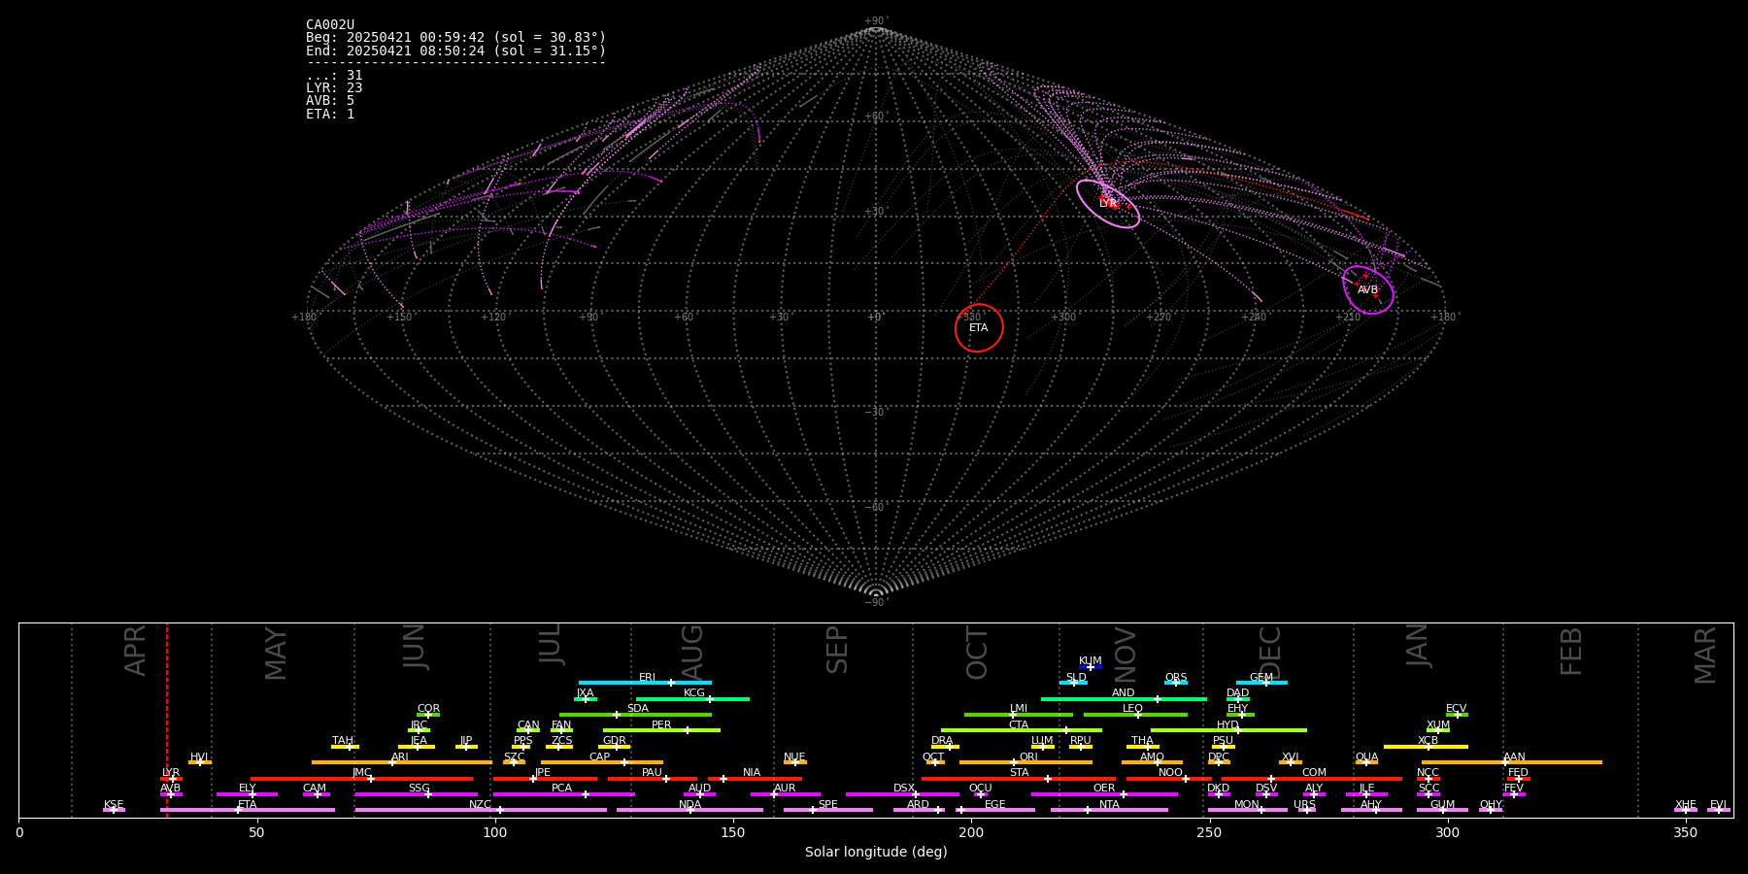Select the NTA shower bar in timeline

click(1109, 810)
